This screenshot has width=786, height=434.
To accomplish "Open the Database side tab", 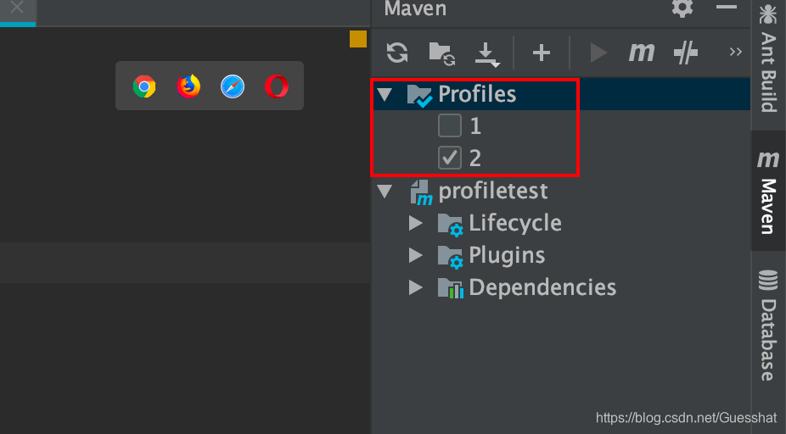I will click(768, 326).
